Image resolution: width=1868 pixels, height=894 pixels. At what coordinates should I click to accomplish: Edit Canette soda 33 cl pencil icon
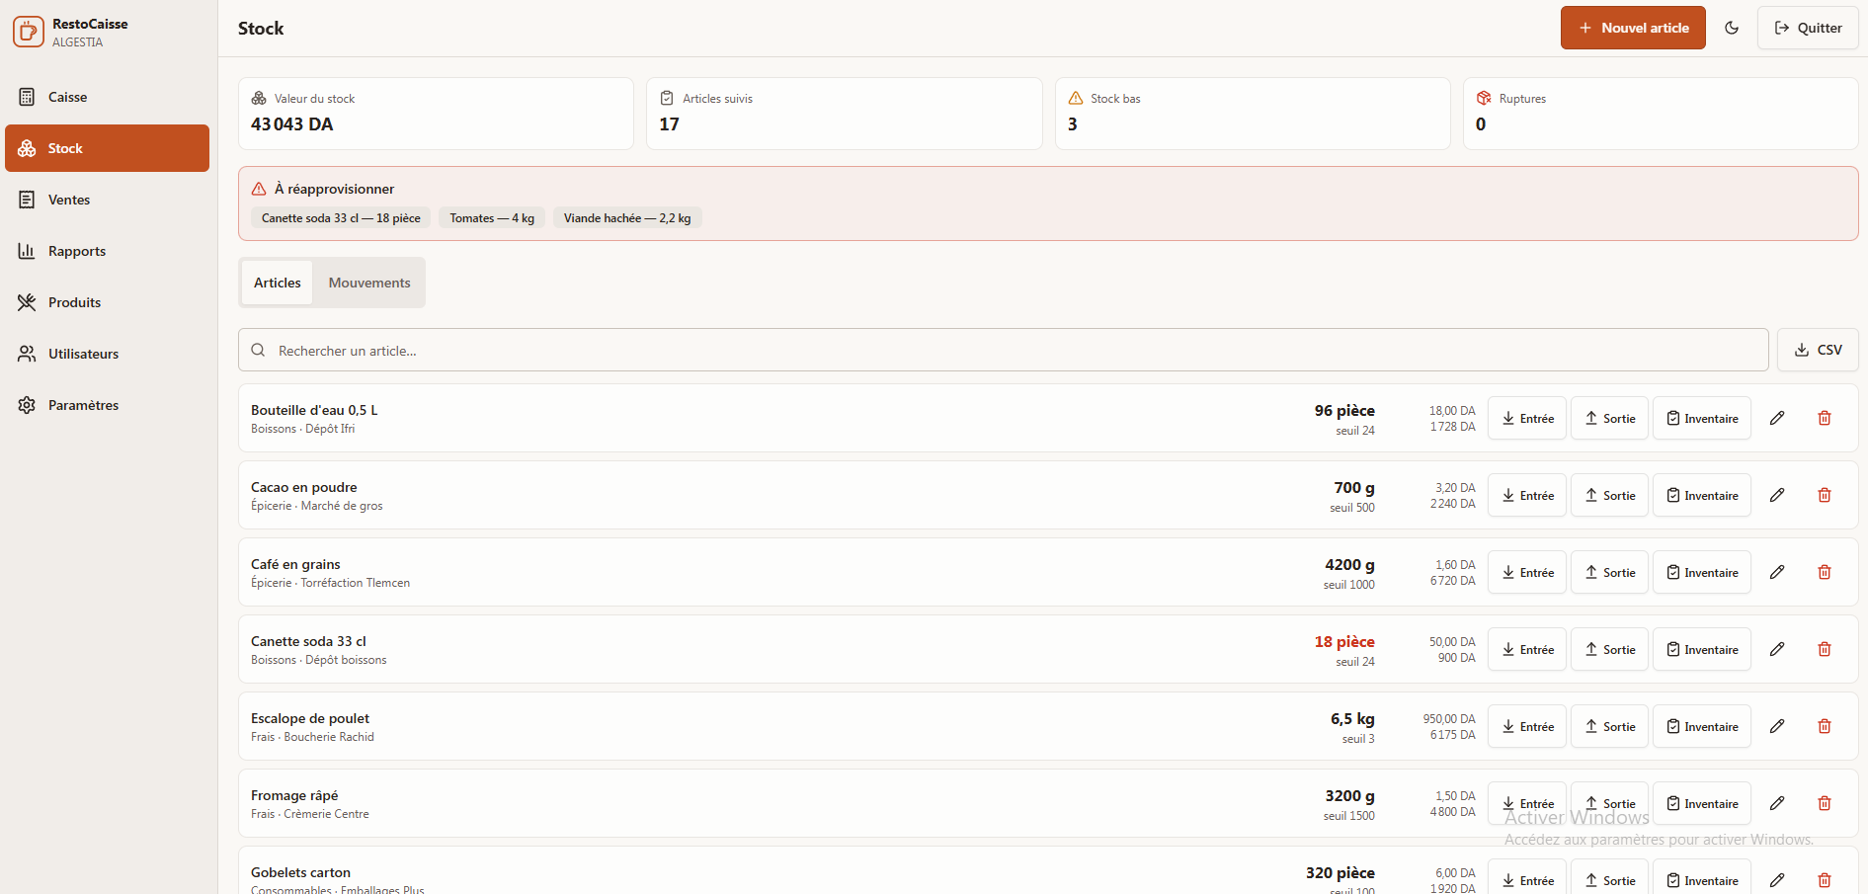click(1777, 649)
